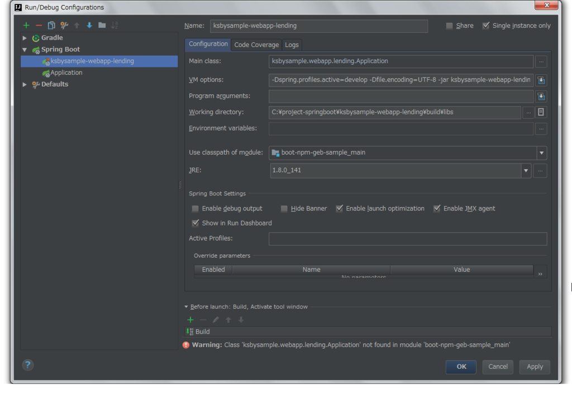Click into the Working directory field
572x394 pixels.
coord(395,112)
